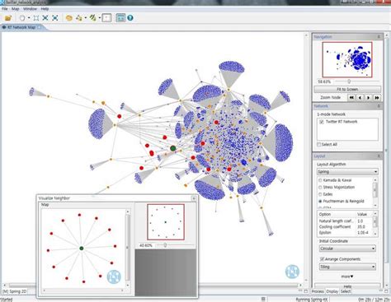The width and height of the screenshot is (391, 302).
Task: Click the blue help question mark icon
Action: [x=130, y=18]
